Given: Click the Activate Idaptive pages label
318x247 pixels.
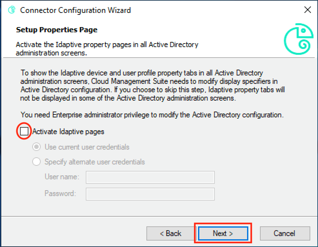Looking at the screenshot, I should tap(68, 131).
